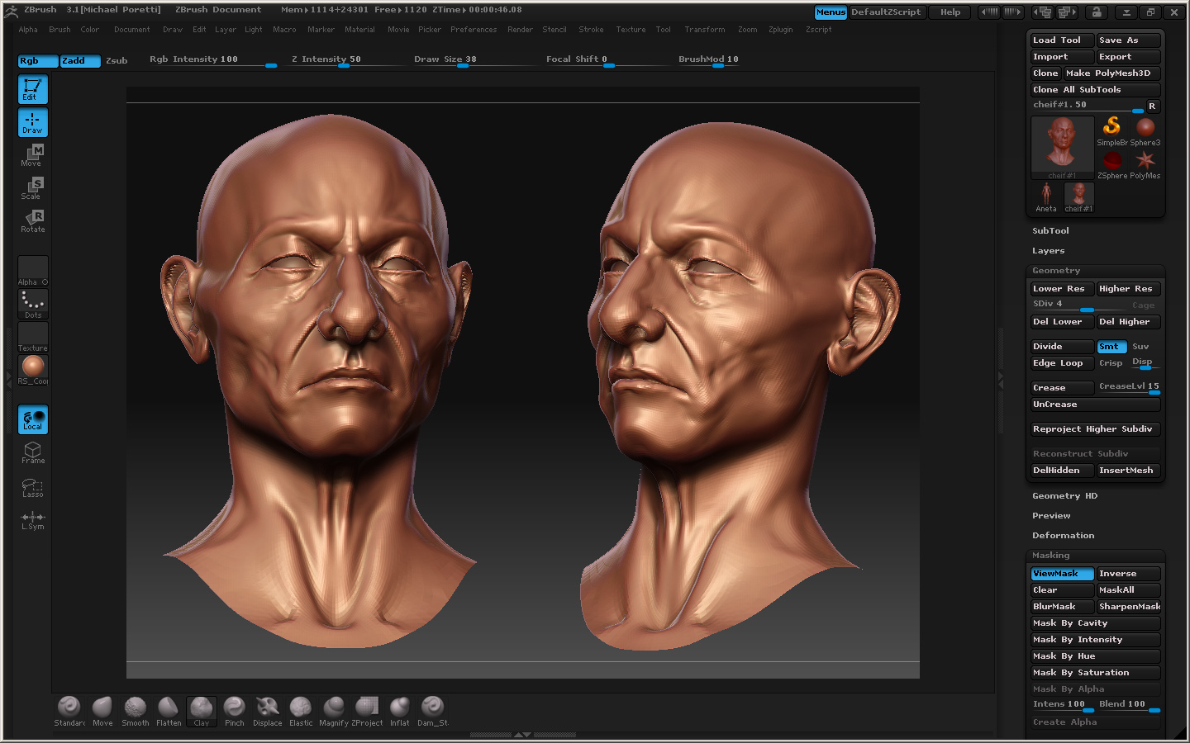
Task: Toggle Zadd sculpt mode
Action: point(81,61)
